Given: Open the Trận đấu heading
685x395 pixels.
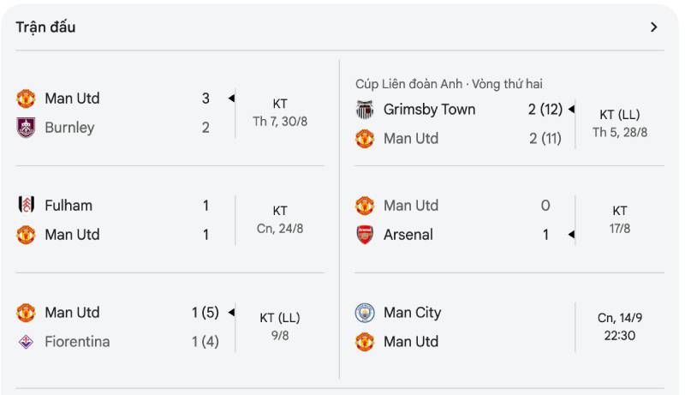Looking at the screenshot, I should click(45, 27).
